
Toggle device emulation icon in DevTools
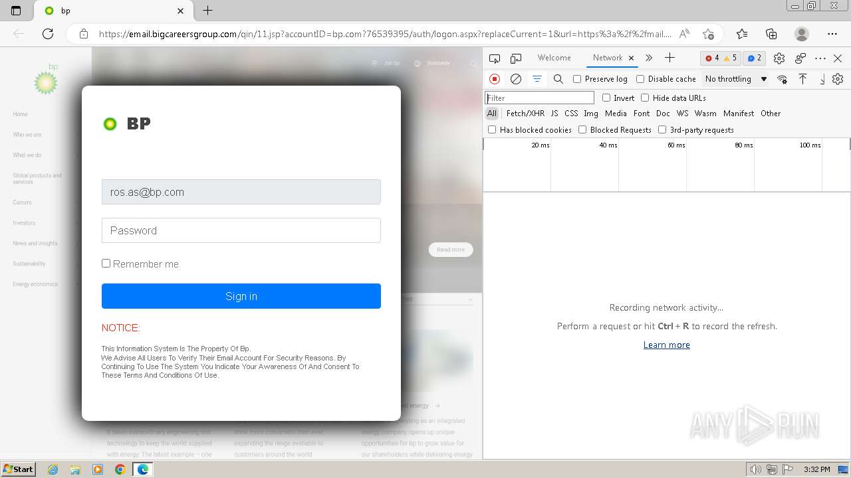point(516,58)
